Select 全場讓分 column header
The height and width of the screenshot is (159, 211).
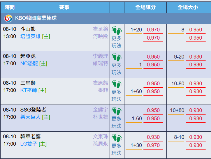tap(145, 7)
